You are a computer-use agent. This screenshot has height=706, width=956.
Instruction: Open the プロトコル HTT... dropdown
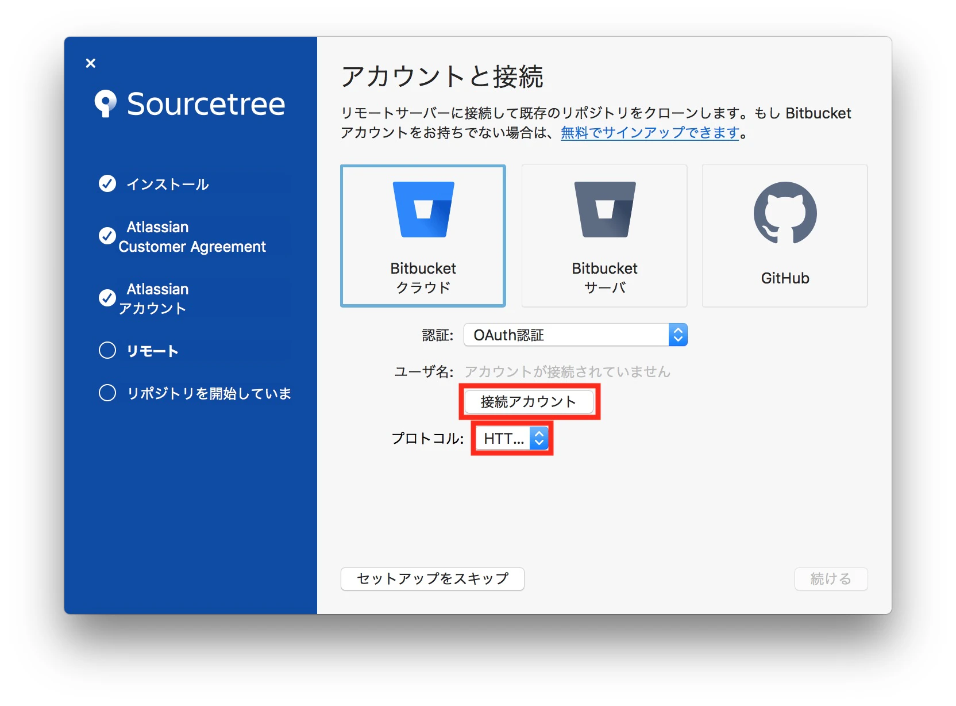pyautogui.click(x=511, y=439)
